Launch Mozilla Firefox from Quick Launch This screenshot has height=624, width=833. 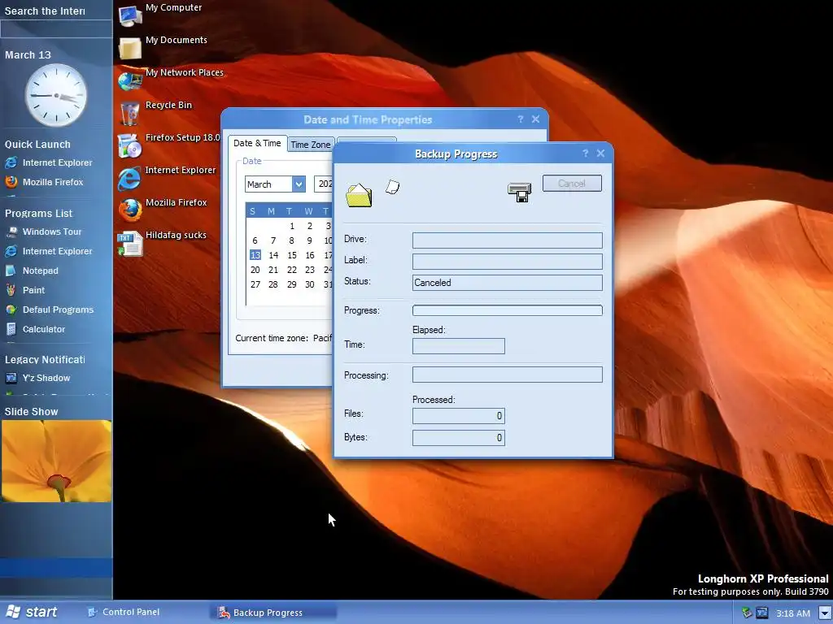tap(44, 182)
